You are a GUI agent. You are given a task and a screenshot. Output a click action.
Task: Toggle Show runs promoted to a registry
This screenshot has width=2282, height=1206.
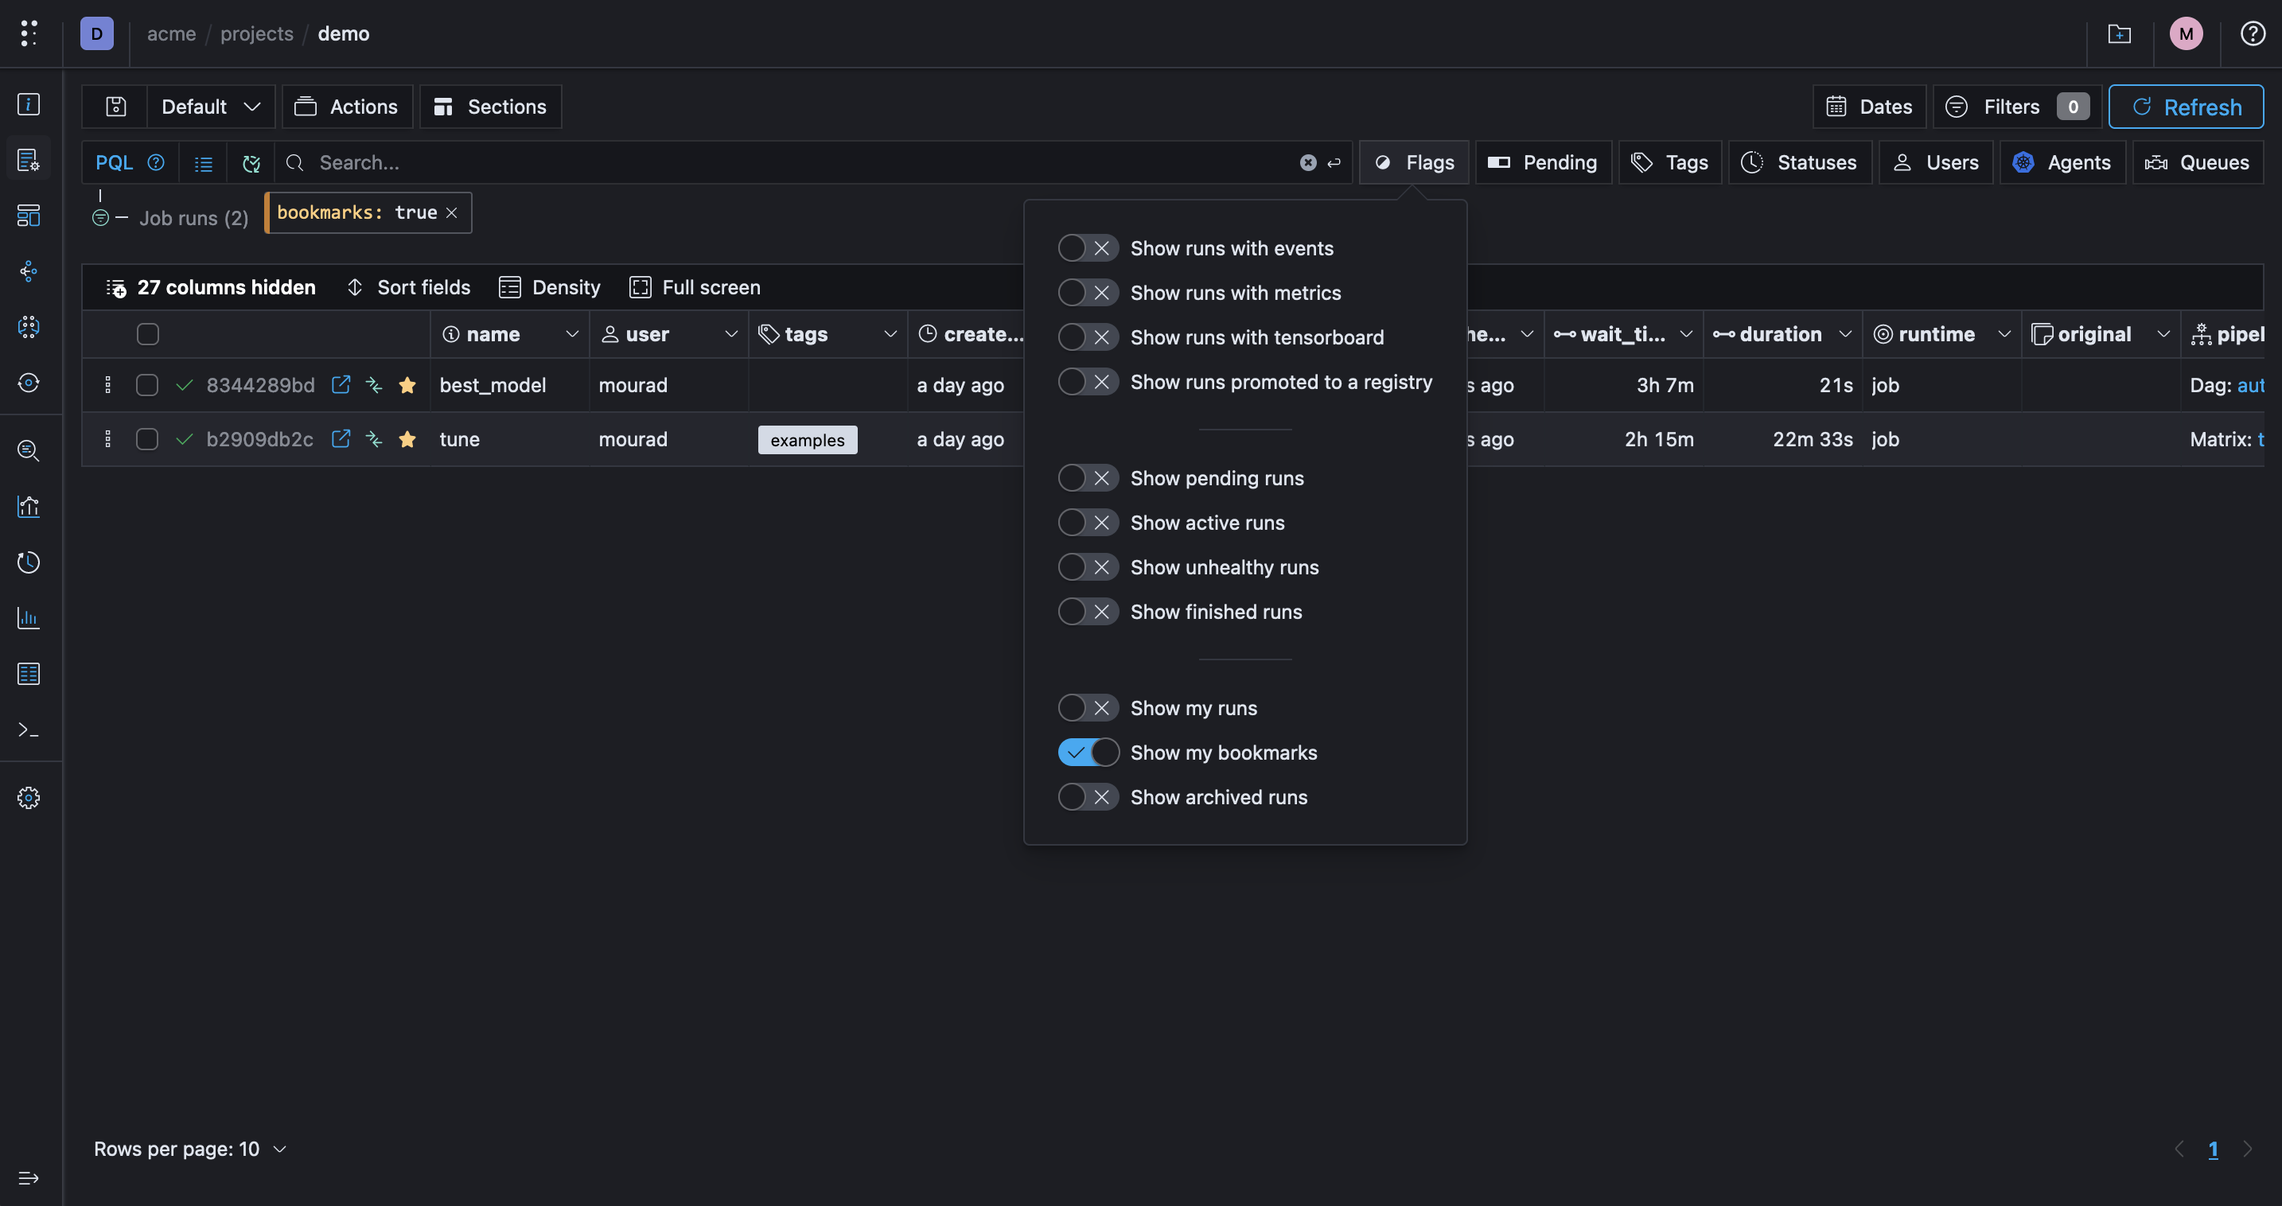pos(1088,382)
